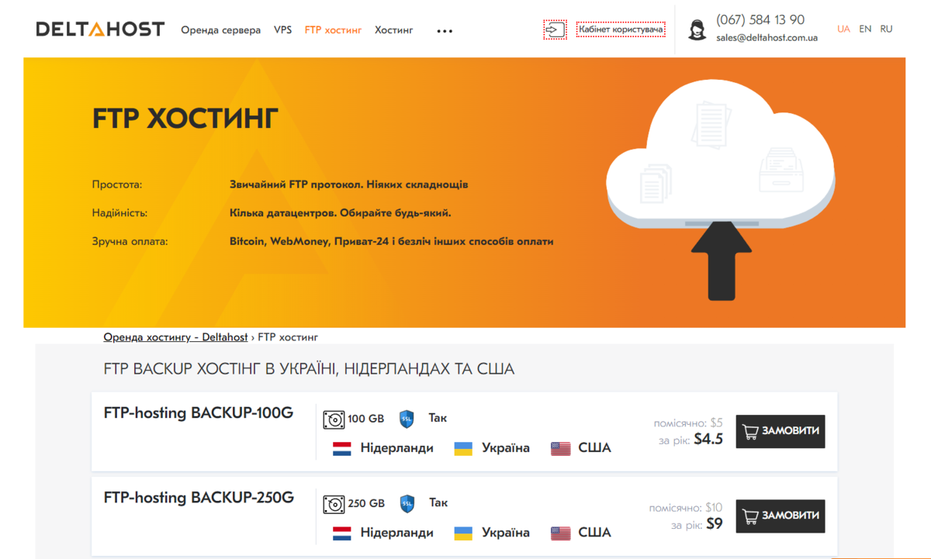Switch language to EN

(x=865, y=29)
